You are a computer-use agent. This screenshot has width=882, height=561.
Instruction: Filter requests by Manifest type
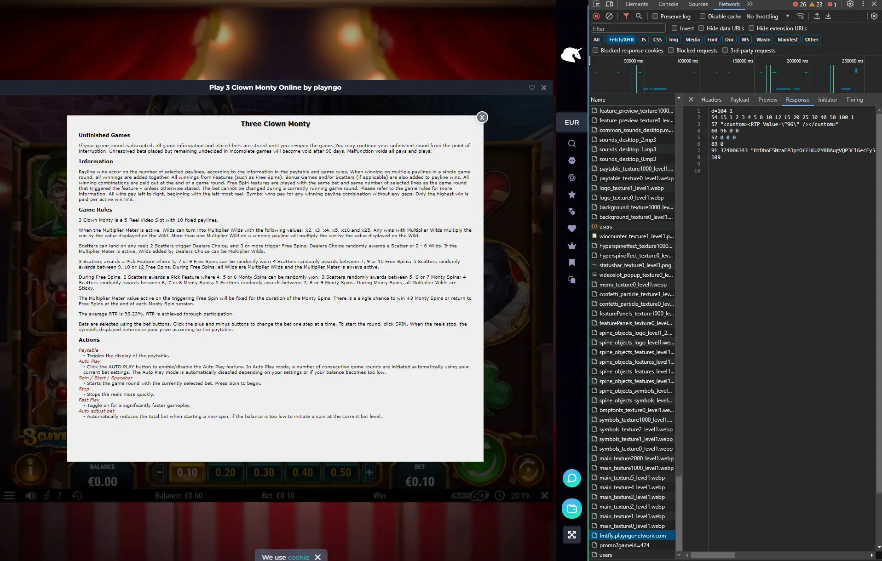[x=787, y=40]
